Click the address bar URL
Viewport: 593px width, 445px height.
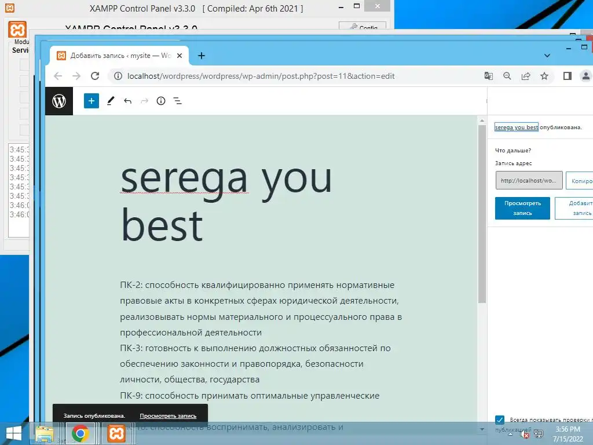(x=261, y=76)
